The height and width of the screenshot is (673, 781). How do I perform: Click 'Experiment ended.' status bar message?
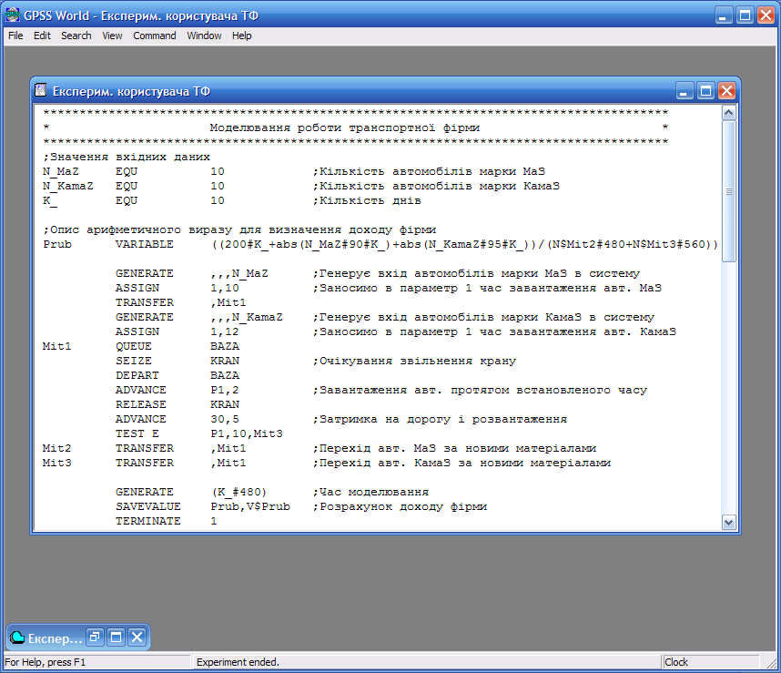[x=238, y=662]
